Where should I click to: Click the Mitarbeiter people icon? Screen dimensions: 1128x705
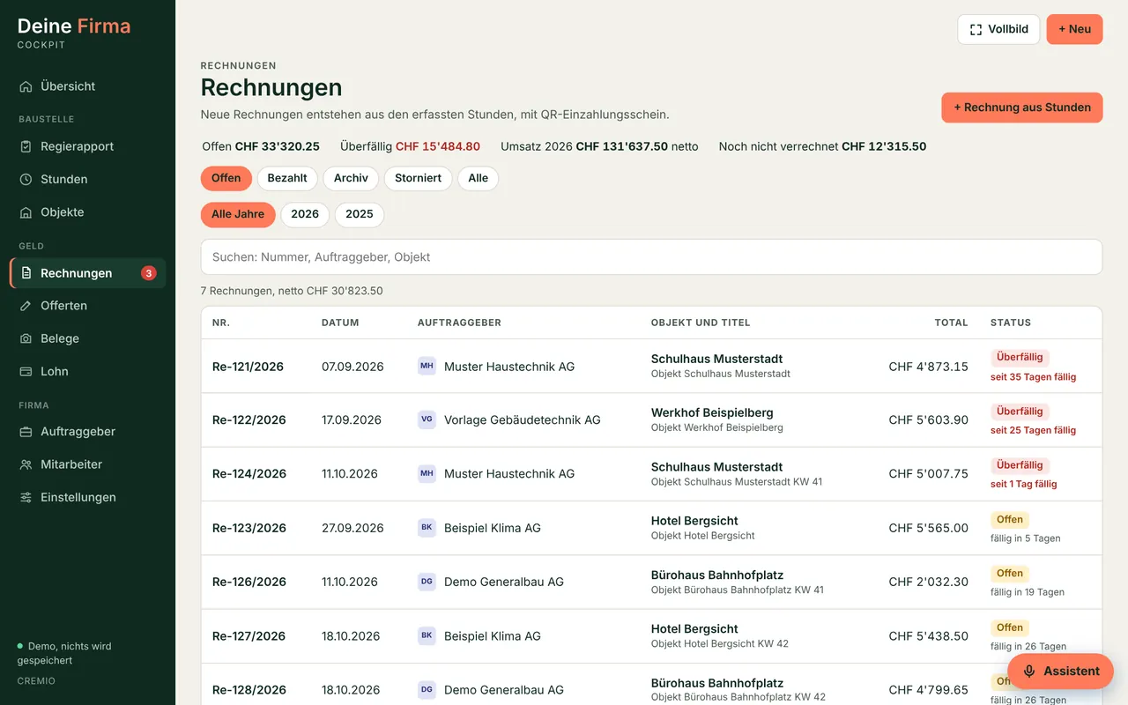(26, 464)
